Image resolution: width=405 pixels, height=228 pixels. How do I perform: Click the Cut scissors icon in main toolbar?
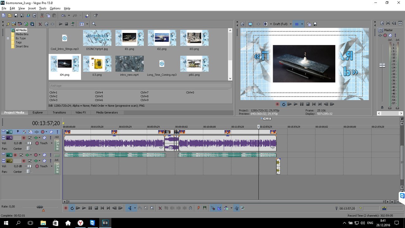tap(42, 15)
